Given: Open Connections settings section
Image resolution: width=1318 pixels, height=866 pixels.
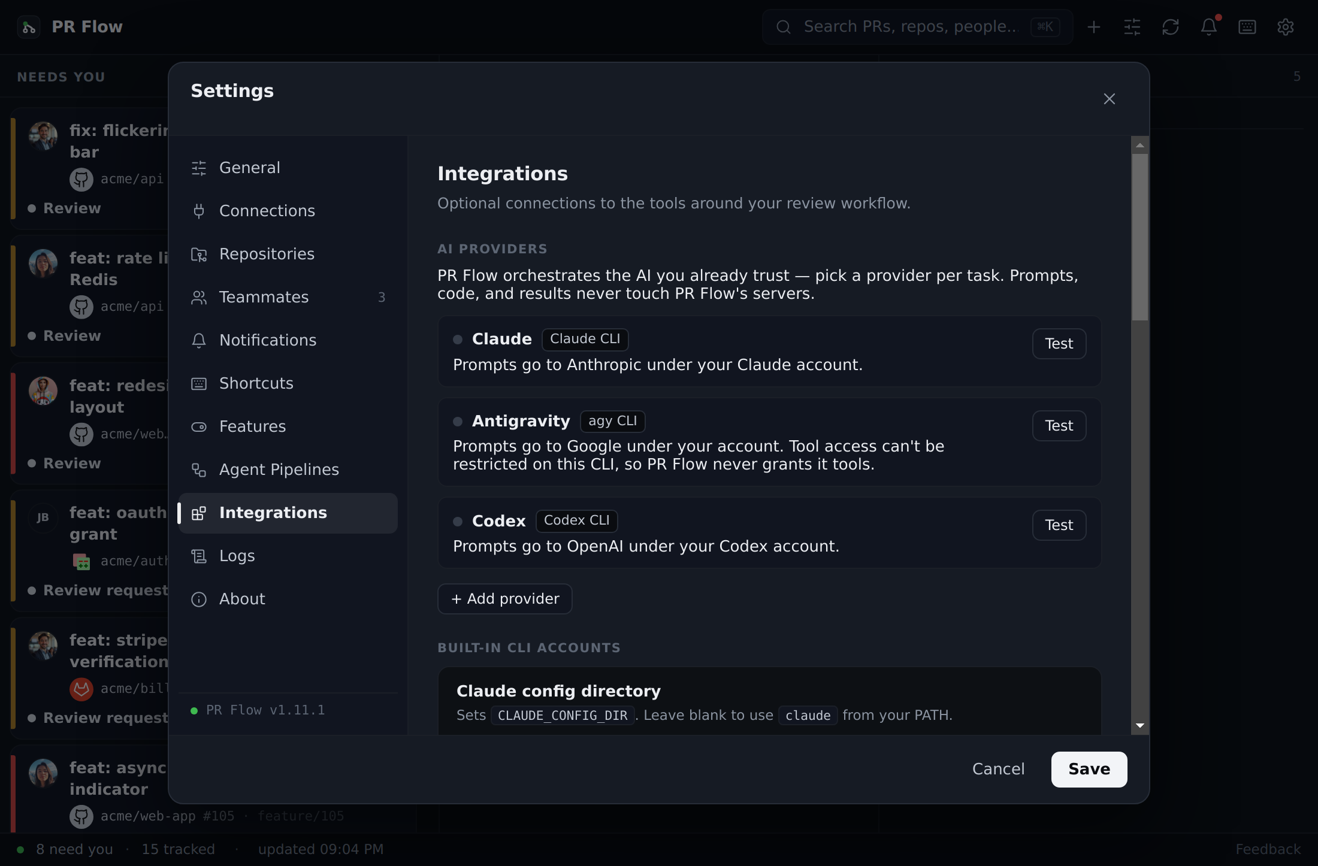Looking at the screenshot, I should pyautogui.click(x=288, y=211).
